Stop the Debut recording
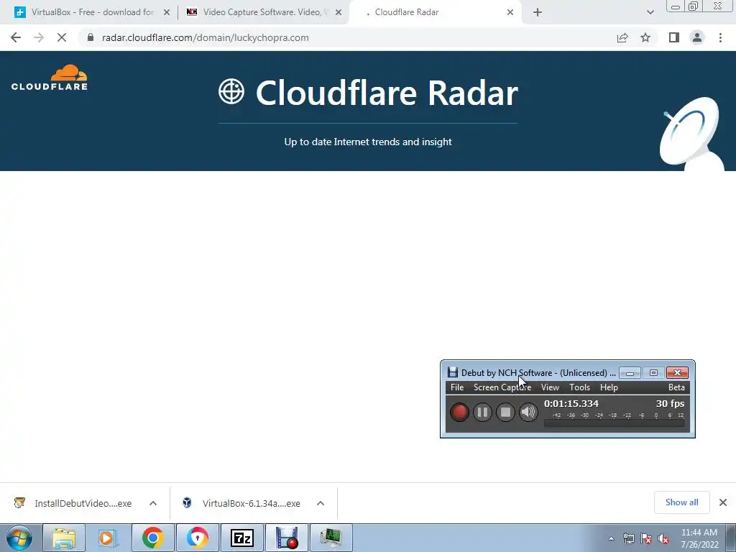 click(x=505, y=412)
